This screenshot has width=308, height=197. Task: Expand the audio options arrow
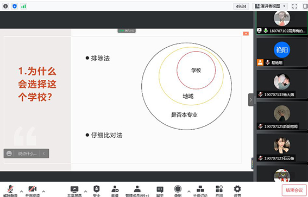(21, 191)
